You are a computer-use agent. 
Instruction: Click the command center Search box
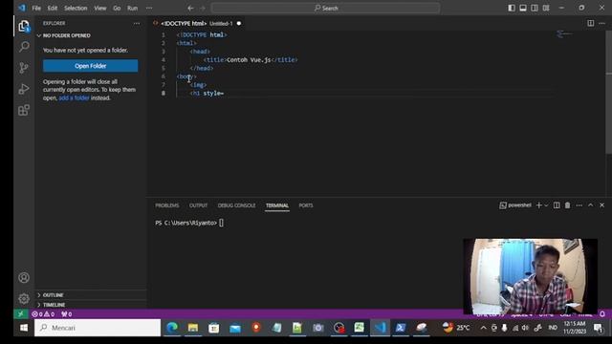[x=325, y=8]
